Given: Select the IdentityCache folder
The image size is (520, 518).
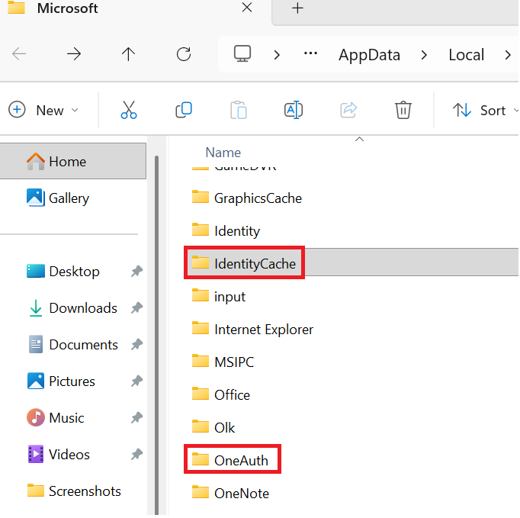Looking at the screenshot, I should coord(244,263).
